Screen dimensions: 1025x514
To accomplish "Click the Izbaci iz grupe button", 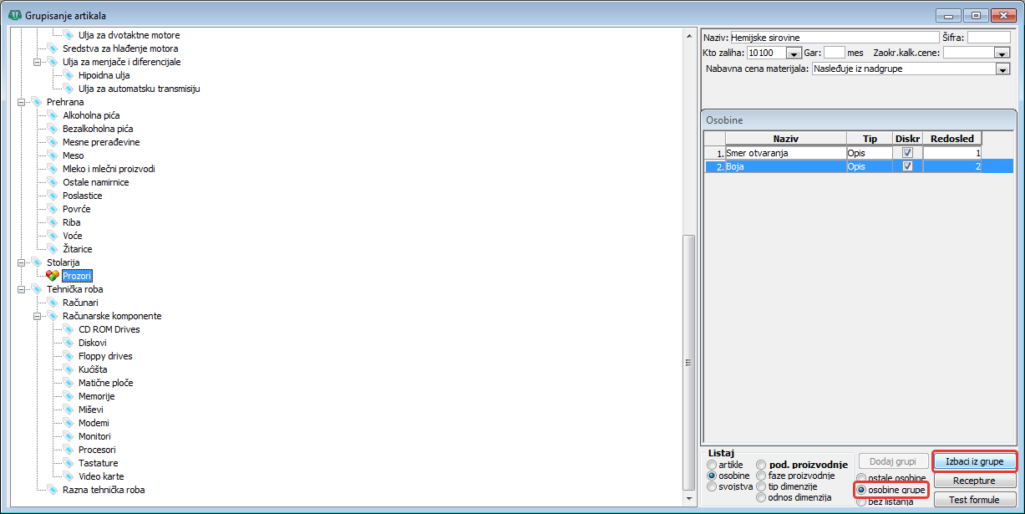I will click(x=975, y=461).
